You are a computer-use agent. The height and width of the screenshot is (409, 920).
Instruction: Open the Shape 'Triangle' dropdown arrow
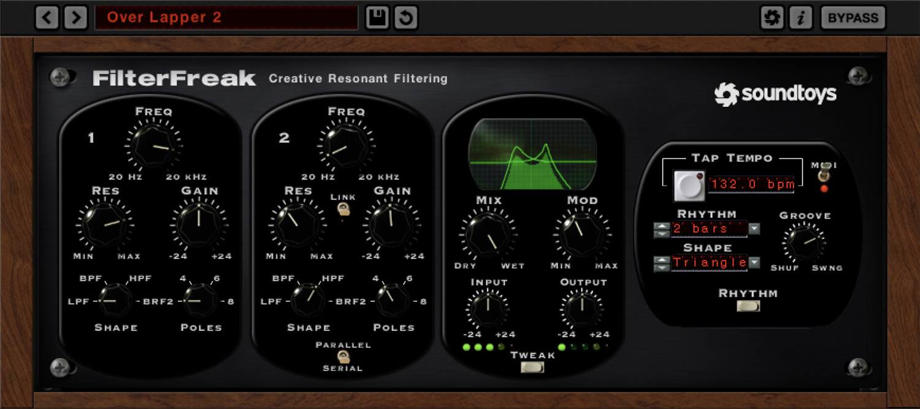[x=754, y=263]
